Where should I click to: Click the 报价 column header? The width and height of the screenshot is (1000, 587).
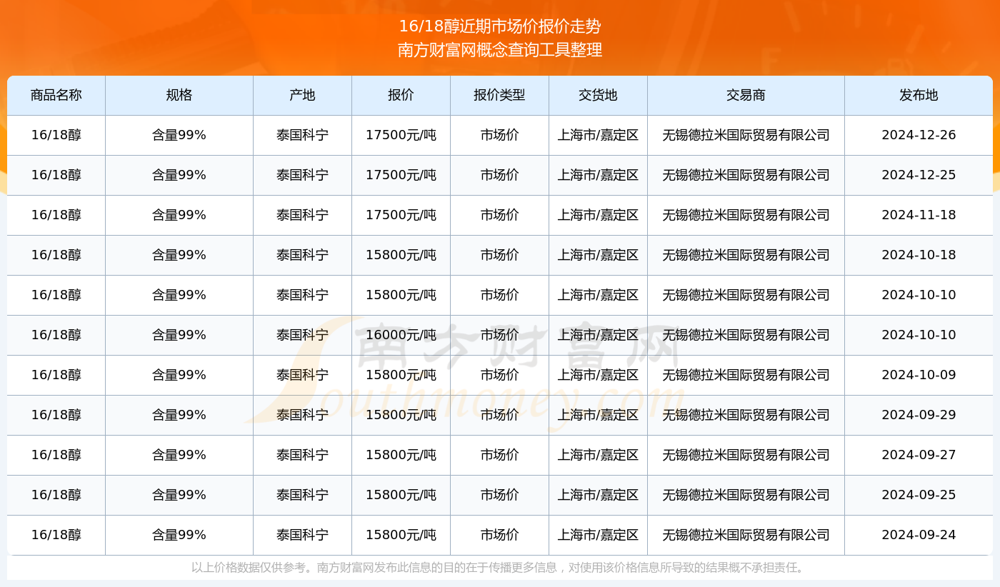401,95
